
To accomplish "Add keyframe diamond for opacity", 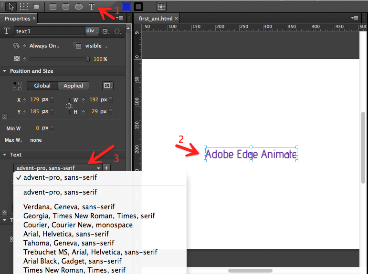I will click(24, 59).
